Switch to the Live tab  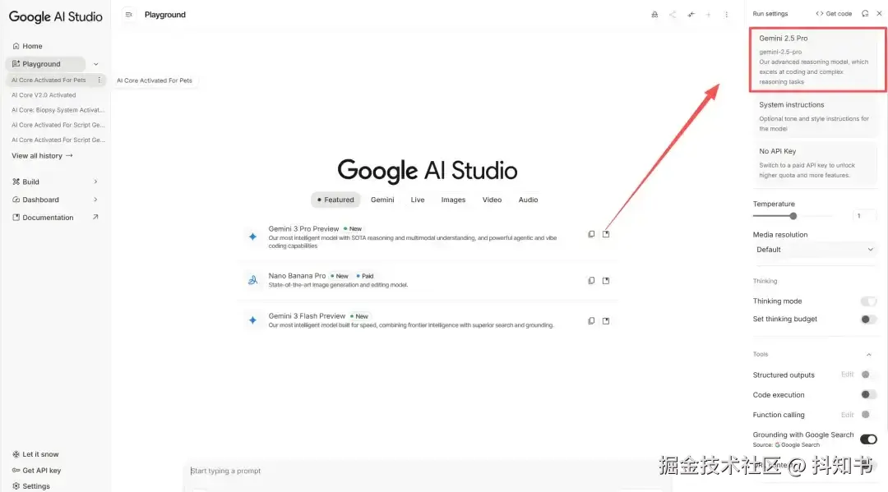click(x=418, y=200)
